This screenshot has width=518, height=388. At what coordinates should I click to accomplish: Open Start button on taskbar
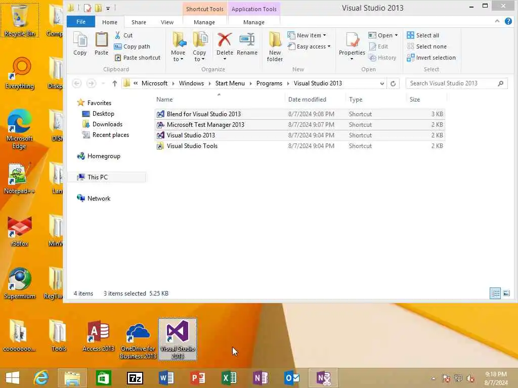tap(13, 378)
